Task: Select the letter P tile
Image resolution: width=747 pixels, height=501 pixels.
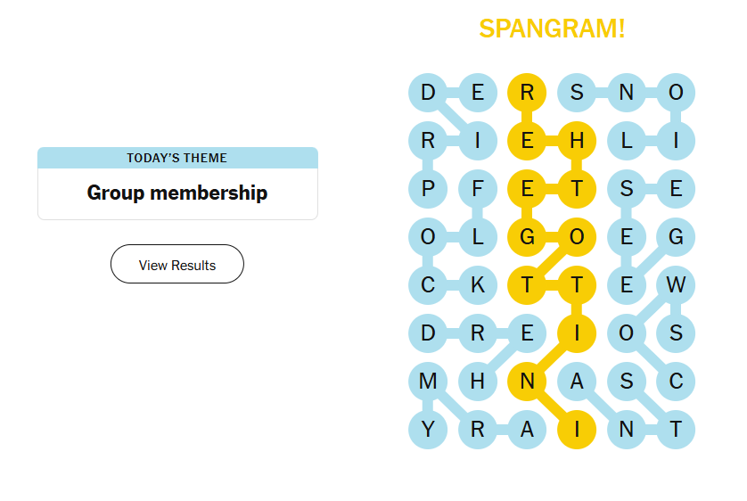Action: (428, 188)
